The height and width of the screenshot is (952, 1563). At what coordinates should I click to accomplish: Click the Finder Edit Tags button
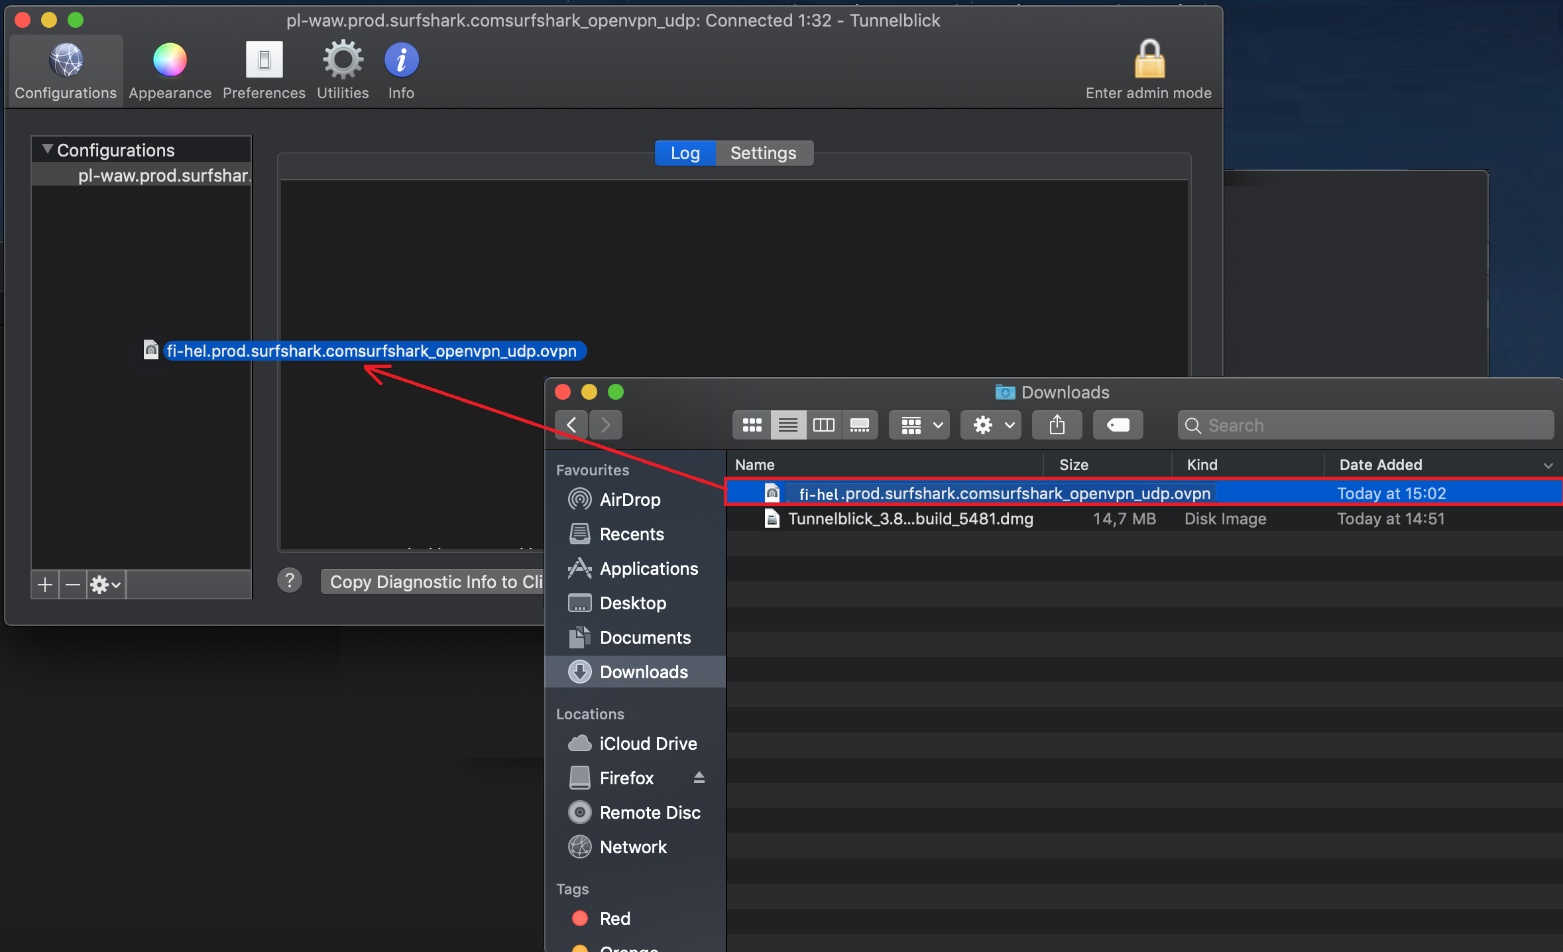1118,425
